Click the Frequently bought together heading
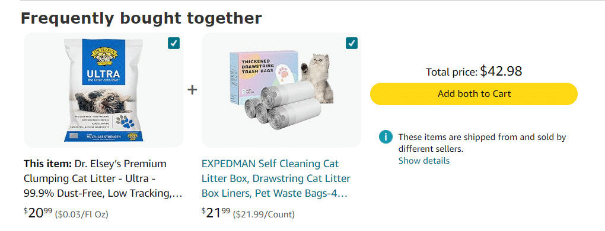Viewport: 605px width, 231px height. pos(141,18)
